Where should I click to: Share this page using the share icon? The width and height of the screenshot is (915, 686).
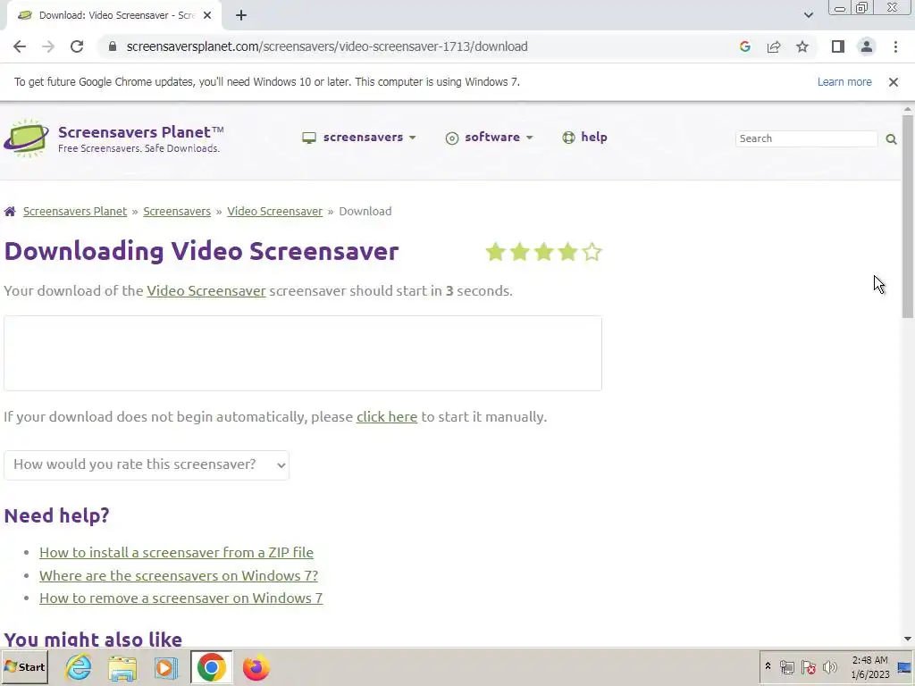[x=774, y=46]
